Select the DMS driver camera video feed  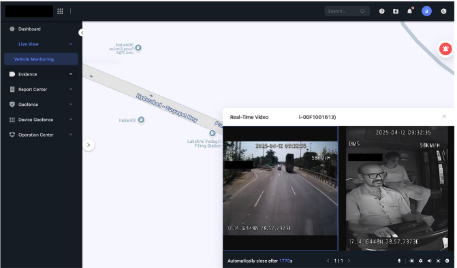pos(397,188)
